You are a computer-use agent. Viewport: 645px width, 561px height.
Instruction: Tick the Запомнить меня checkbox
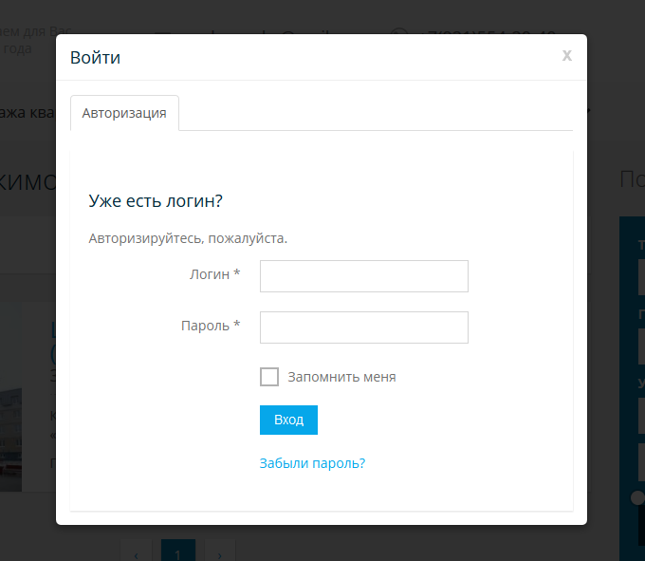[x=269, y=377]
